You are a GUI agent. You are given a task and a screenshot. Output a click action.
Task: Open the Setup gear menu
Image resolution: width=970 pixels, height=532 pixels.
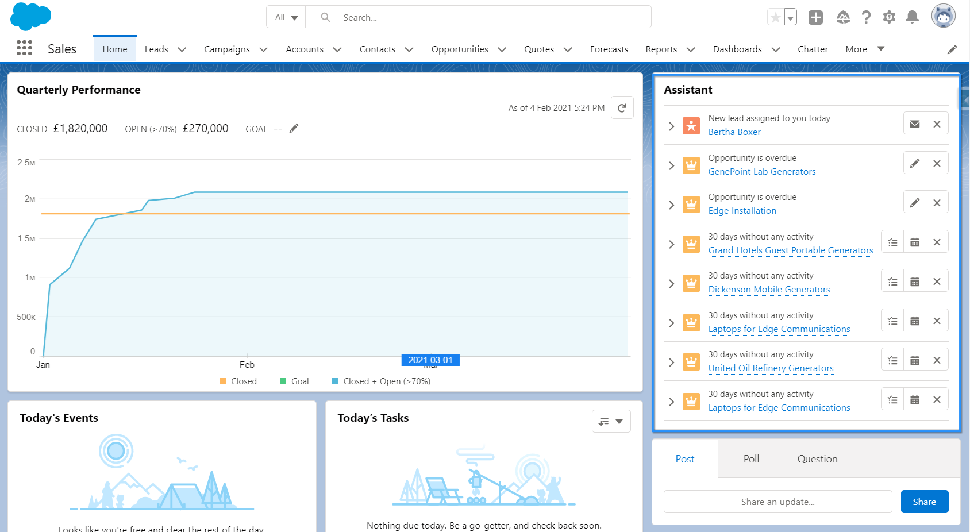[889, 17]
